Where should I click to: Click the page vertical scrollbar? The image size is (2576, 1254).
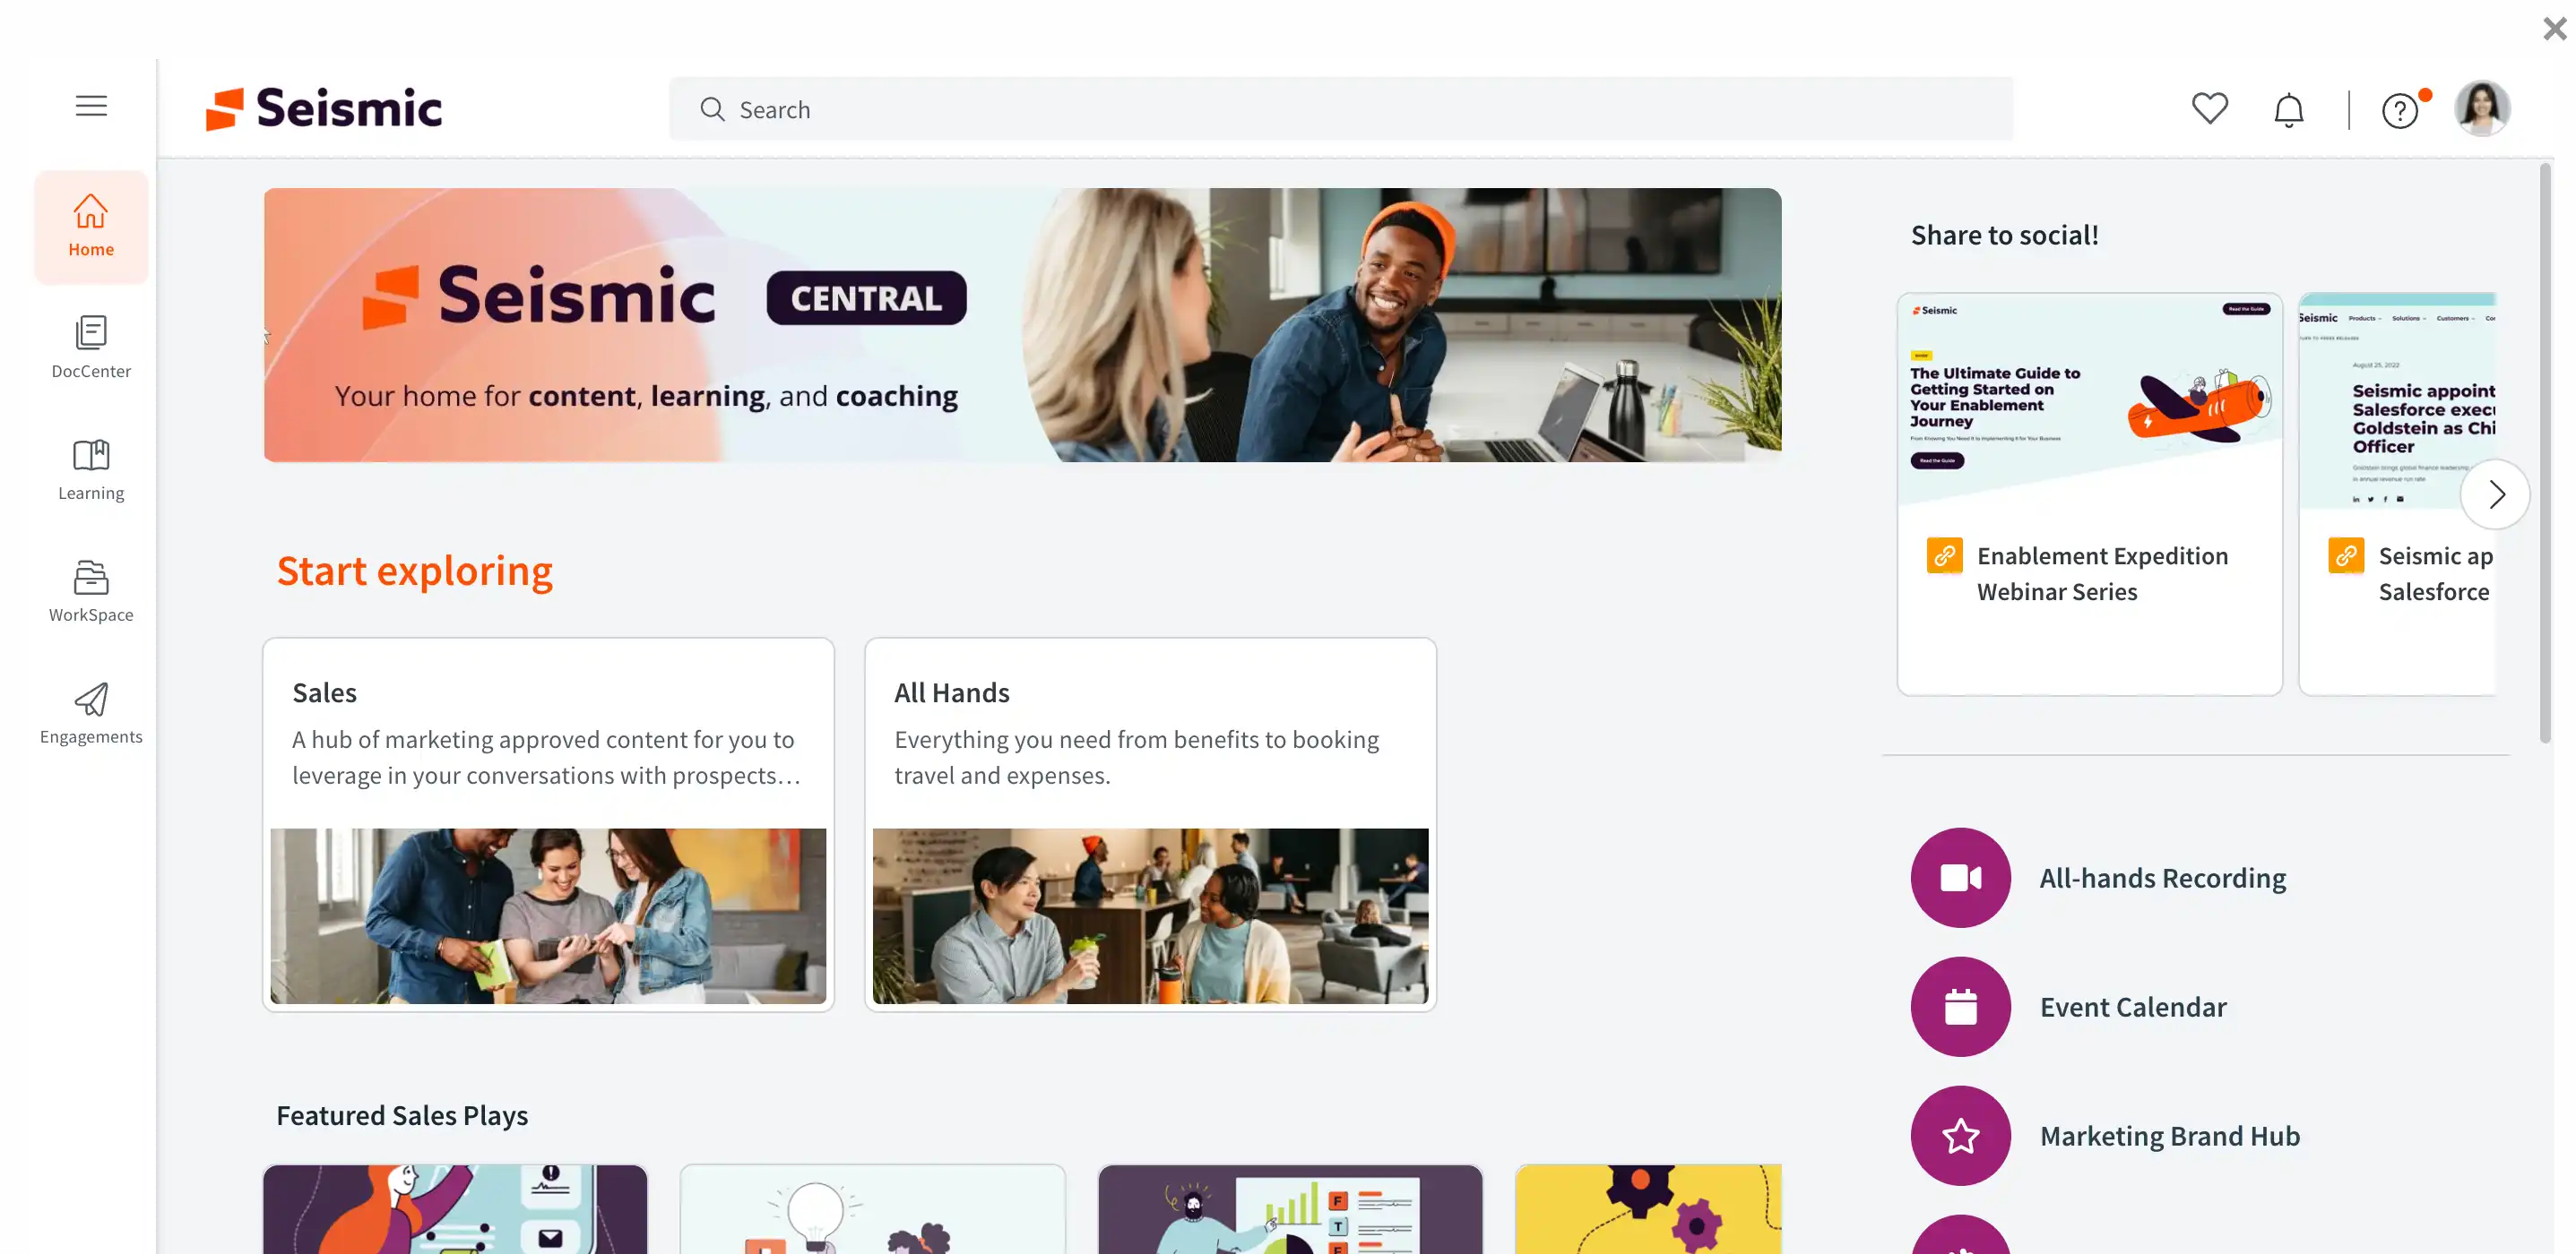[x=2544, y=455]
